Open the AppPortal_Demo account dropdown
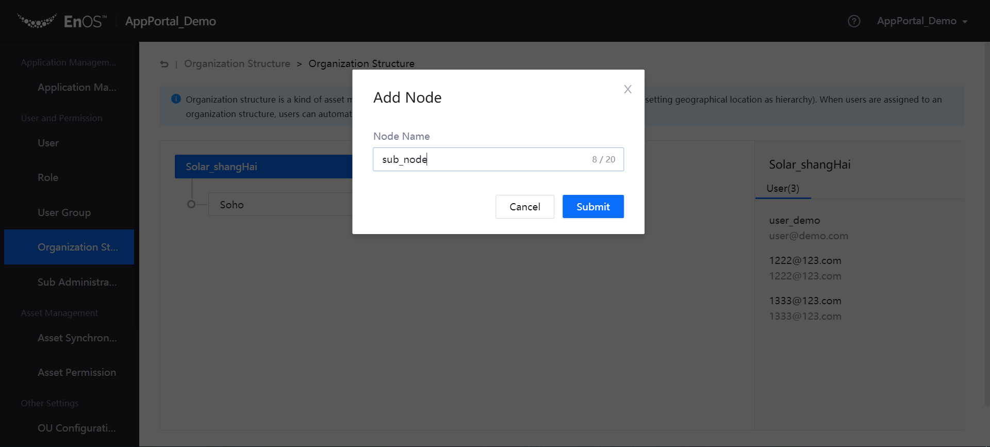 [922, 21]
